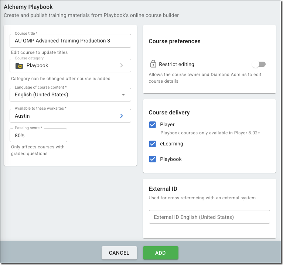The width and height of the screenshot is (283, 265).
Task: Click the Passing score field showing 80%
Action: [x=38, y=135]
